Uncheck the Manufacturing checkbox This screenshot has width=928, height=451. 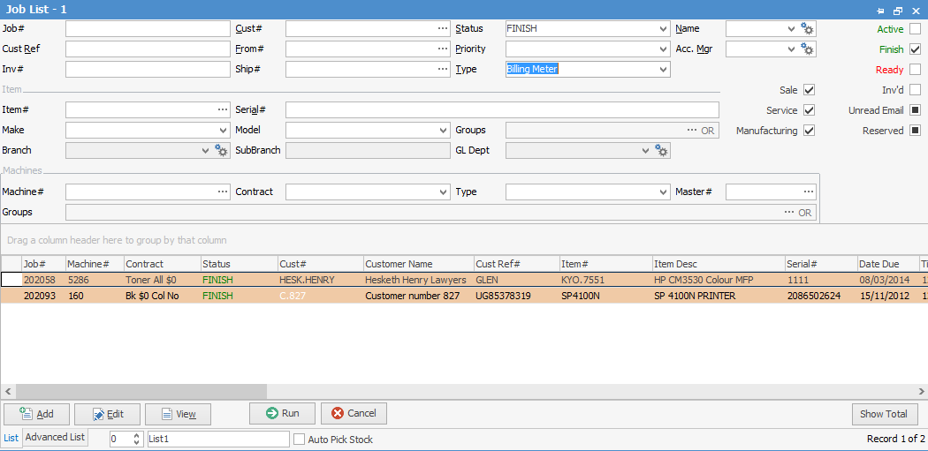809,131
